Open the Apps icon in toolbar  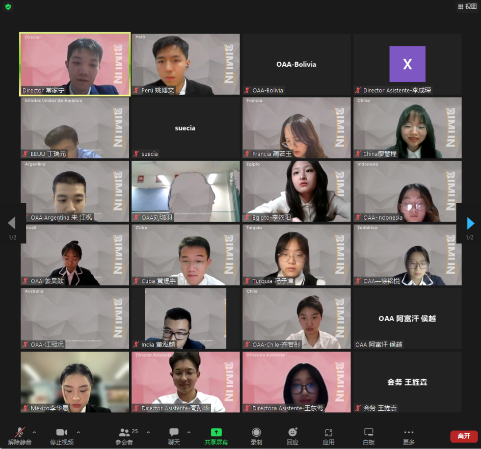pos(329,433)
